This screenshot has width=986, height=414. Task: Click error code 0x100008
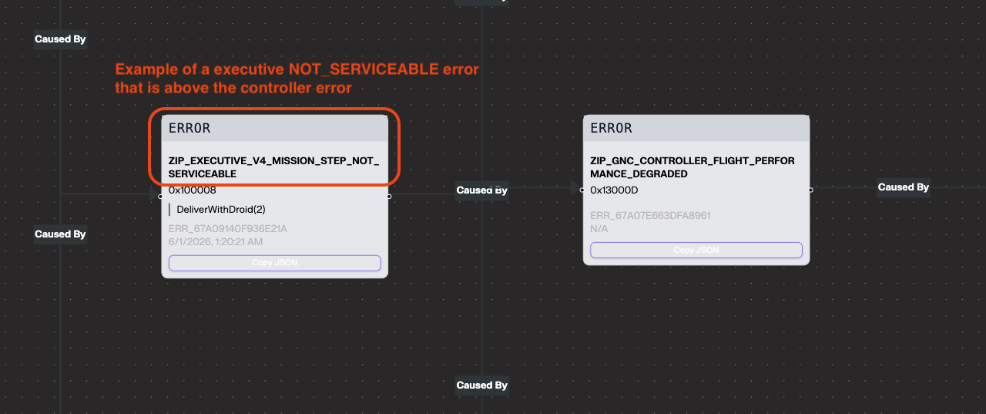click(x=193, y=190)
